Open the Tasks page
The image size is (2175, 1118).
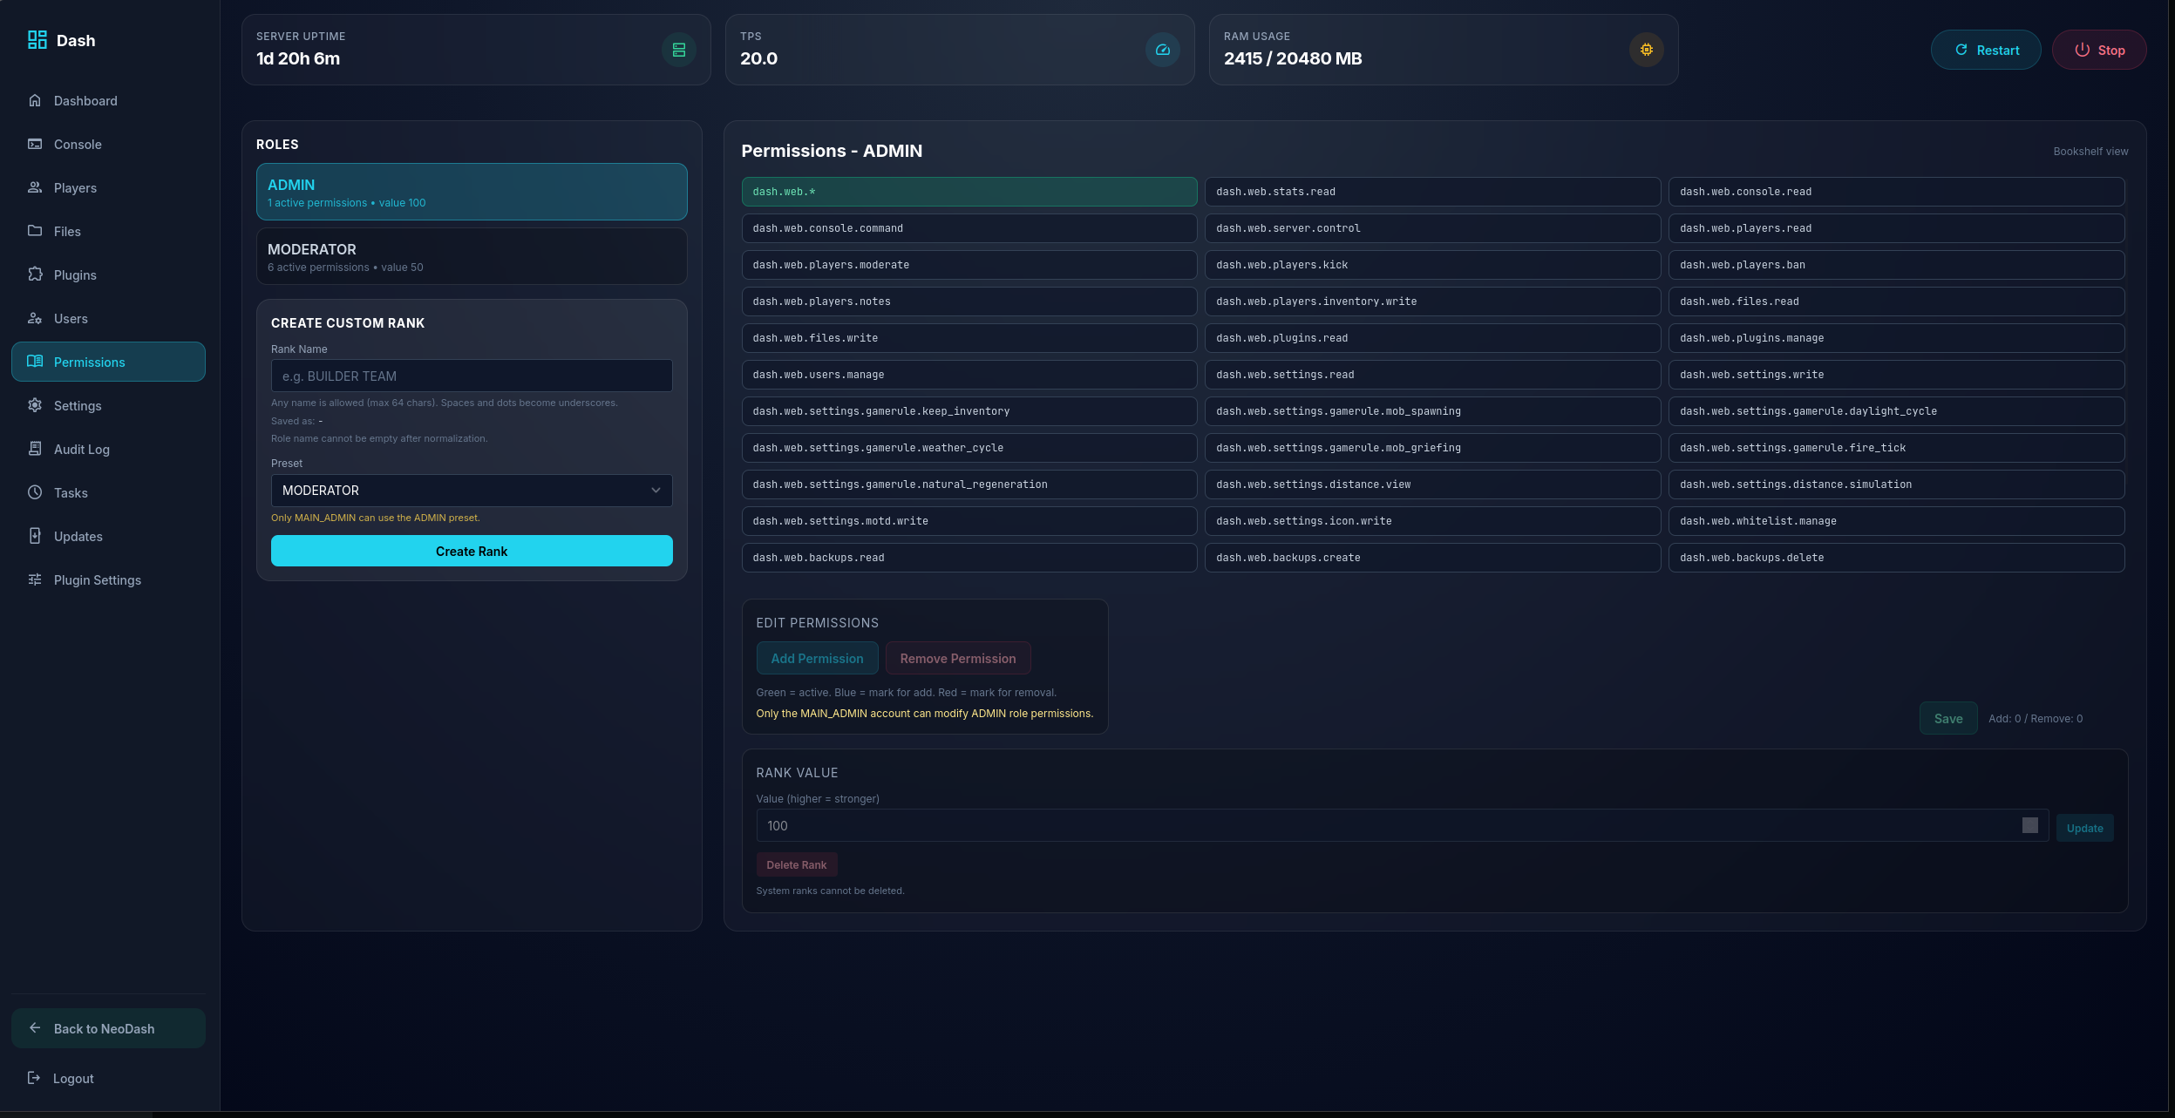point(108,492)
